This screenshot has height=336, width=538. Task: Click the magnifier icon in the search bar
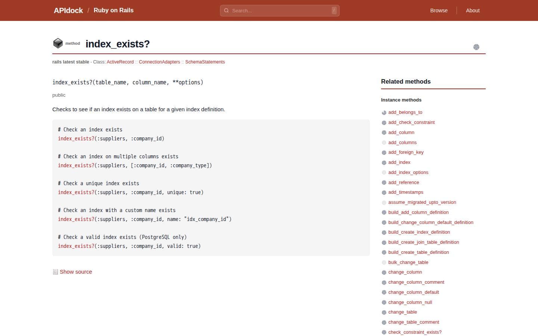pyautogui.click(x=226, y=10)
